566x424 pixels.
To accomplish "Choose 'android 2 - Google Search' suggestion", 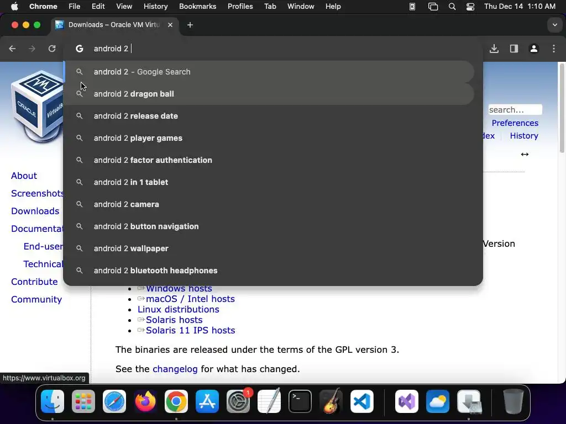I will point(269,72).
